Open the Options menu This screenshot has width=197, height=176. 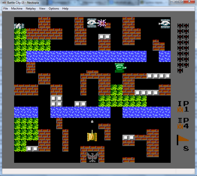(54, 9)
